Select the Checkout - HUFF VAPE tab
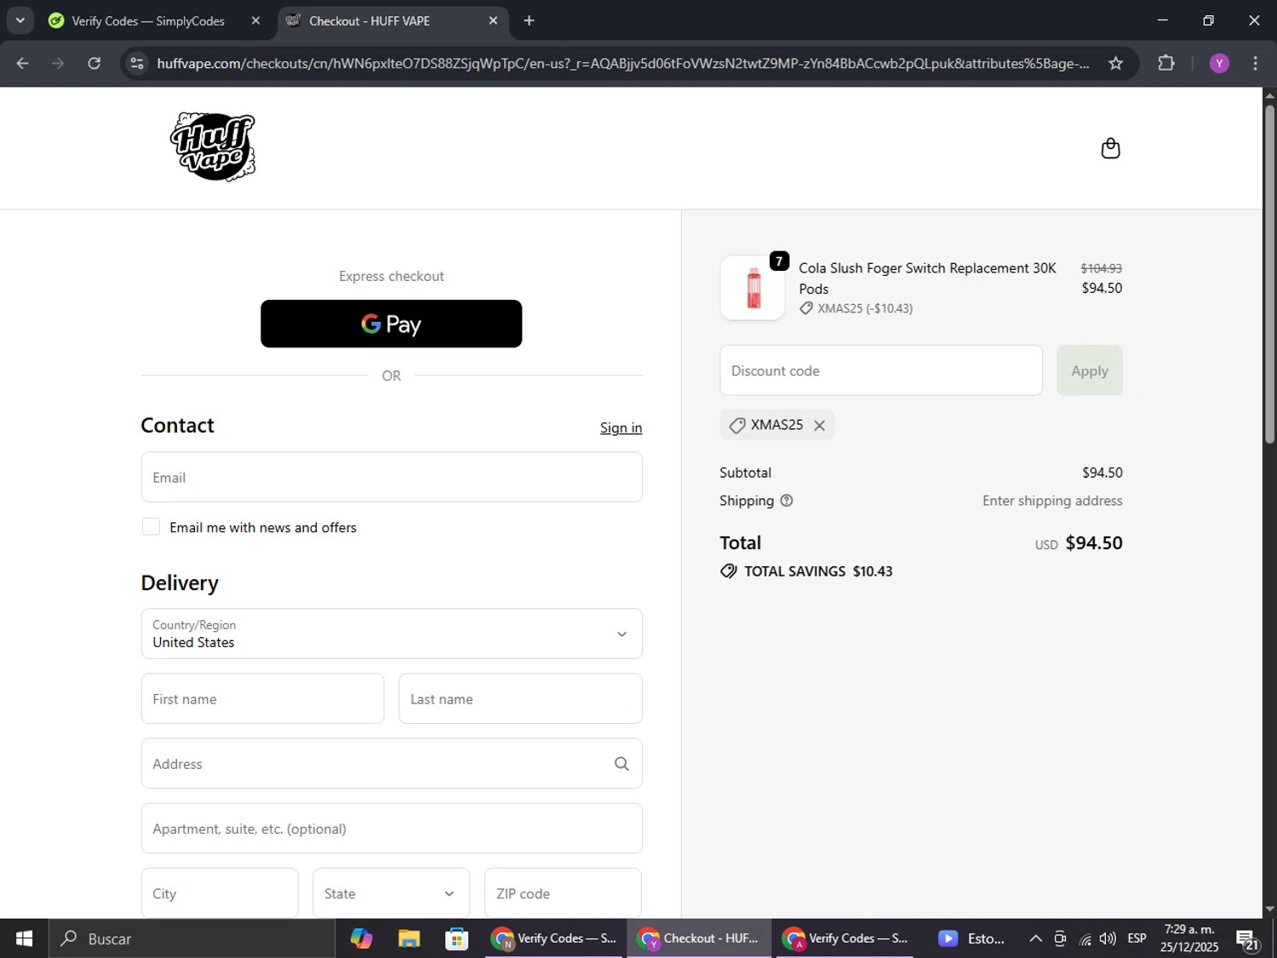 click(x=393, y=20)
